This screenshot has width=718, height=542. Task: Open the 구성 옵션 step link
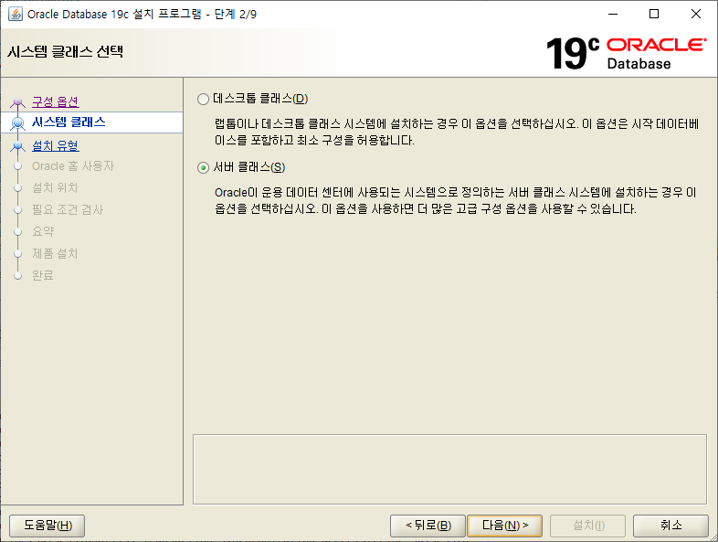tap(56, 101)
